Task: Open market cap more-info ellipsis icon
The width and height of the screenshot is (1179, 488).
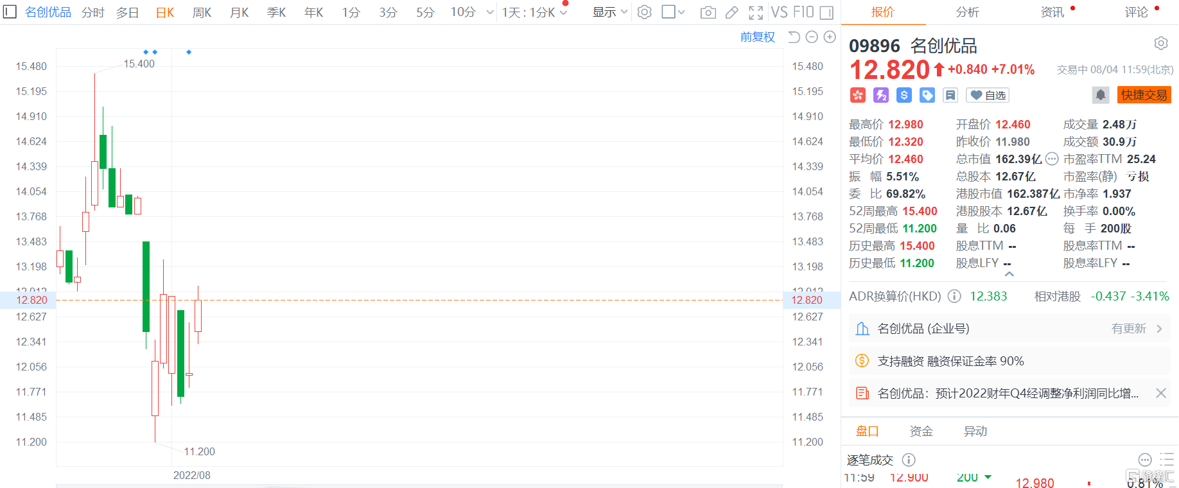Action: coord(1052,159)
